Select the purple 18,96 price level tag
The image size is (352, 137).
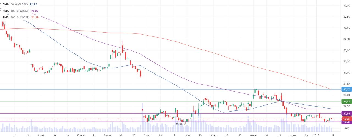[x=346, y=122]
